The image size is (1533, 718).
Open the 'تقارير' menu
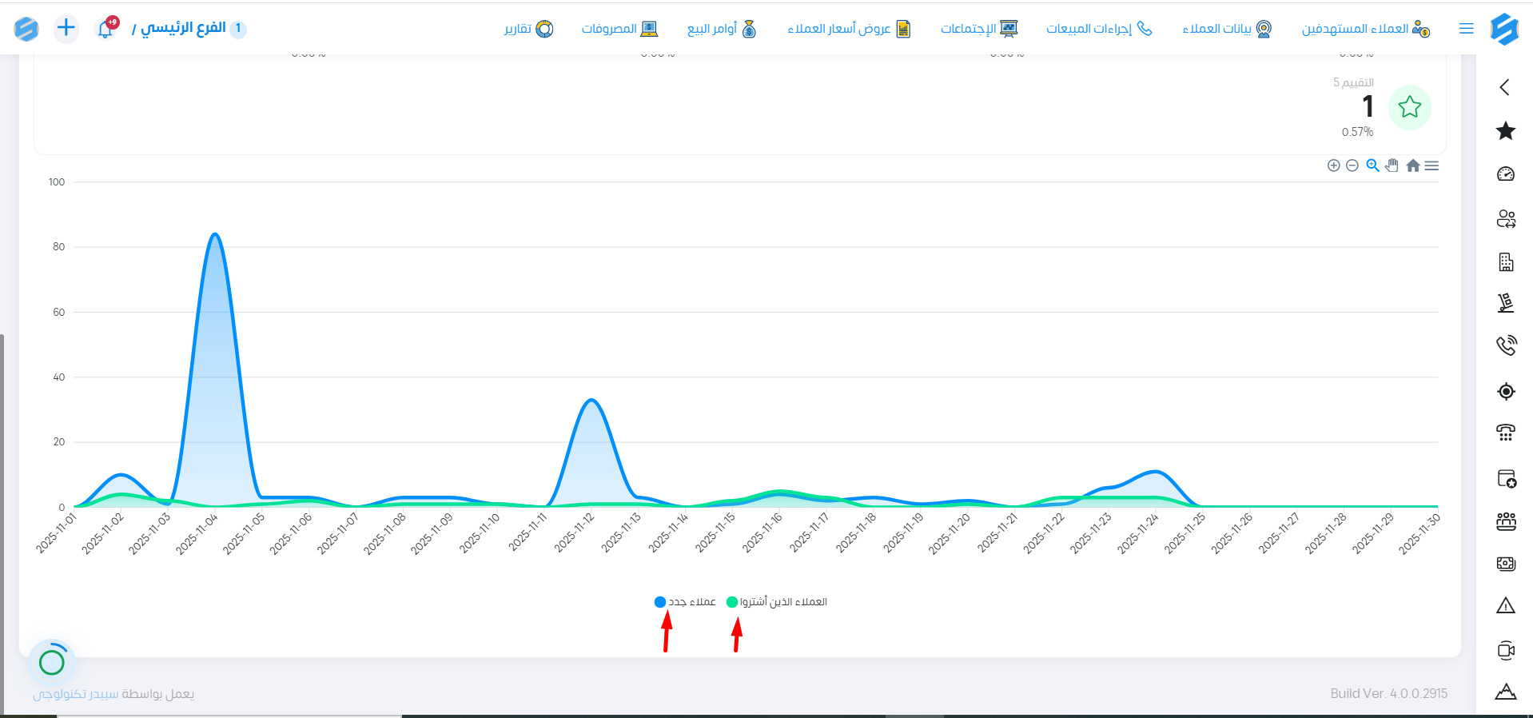click(x=528, y=29)
